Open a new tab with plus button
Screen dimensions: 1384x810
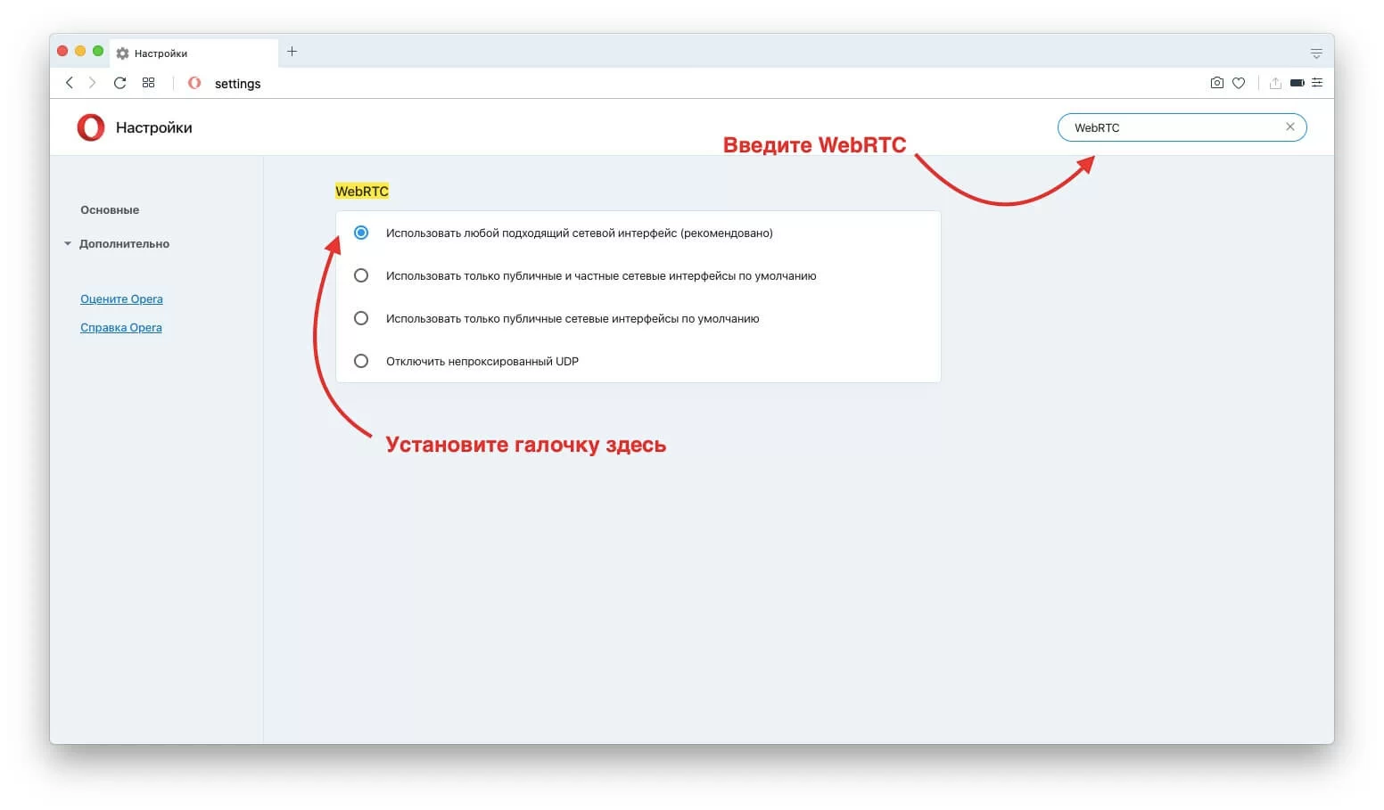click(292, 52)
